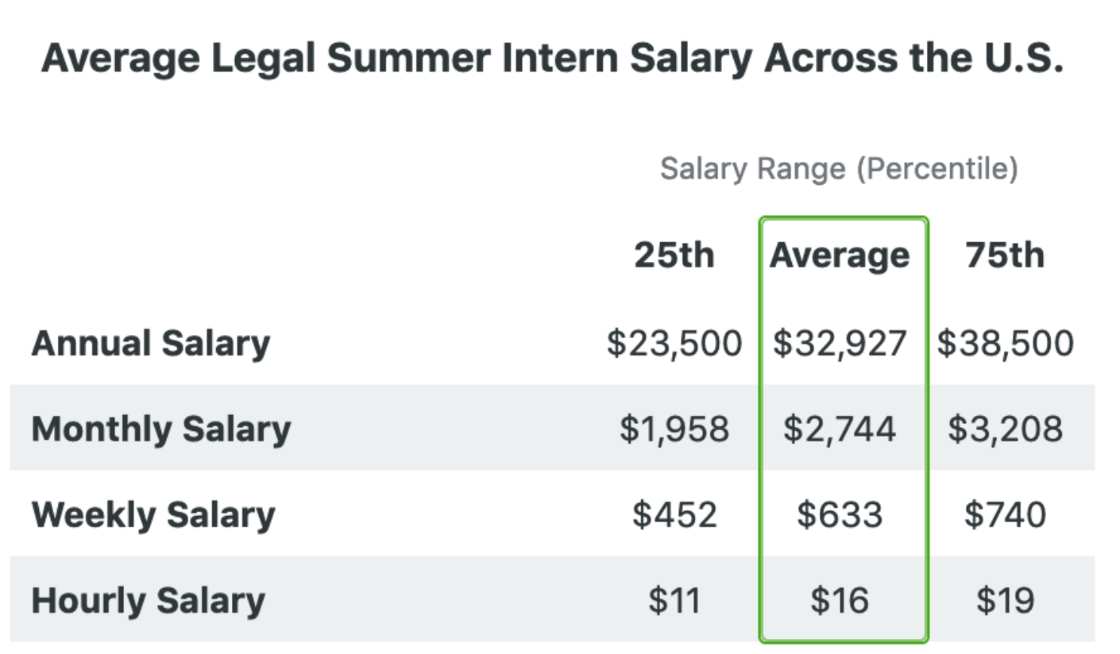Select the $1,958 monthly salary cell
The height and width of the screenshot is (654, 1120).
[x=674, y=429]
